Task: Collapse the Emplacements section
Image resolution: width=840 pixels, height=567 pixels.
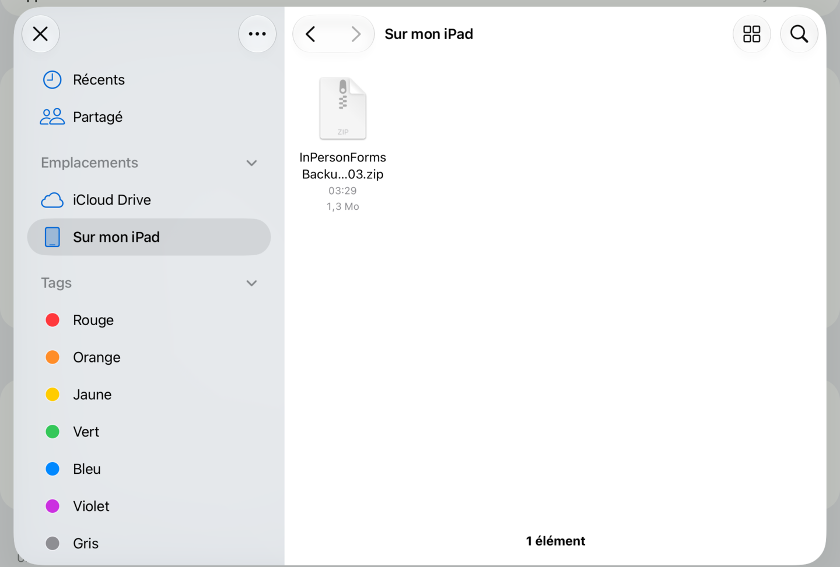Action: click(252, 163)
